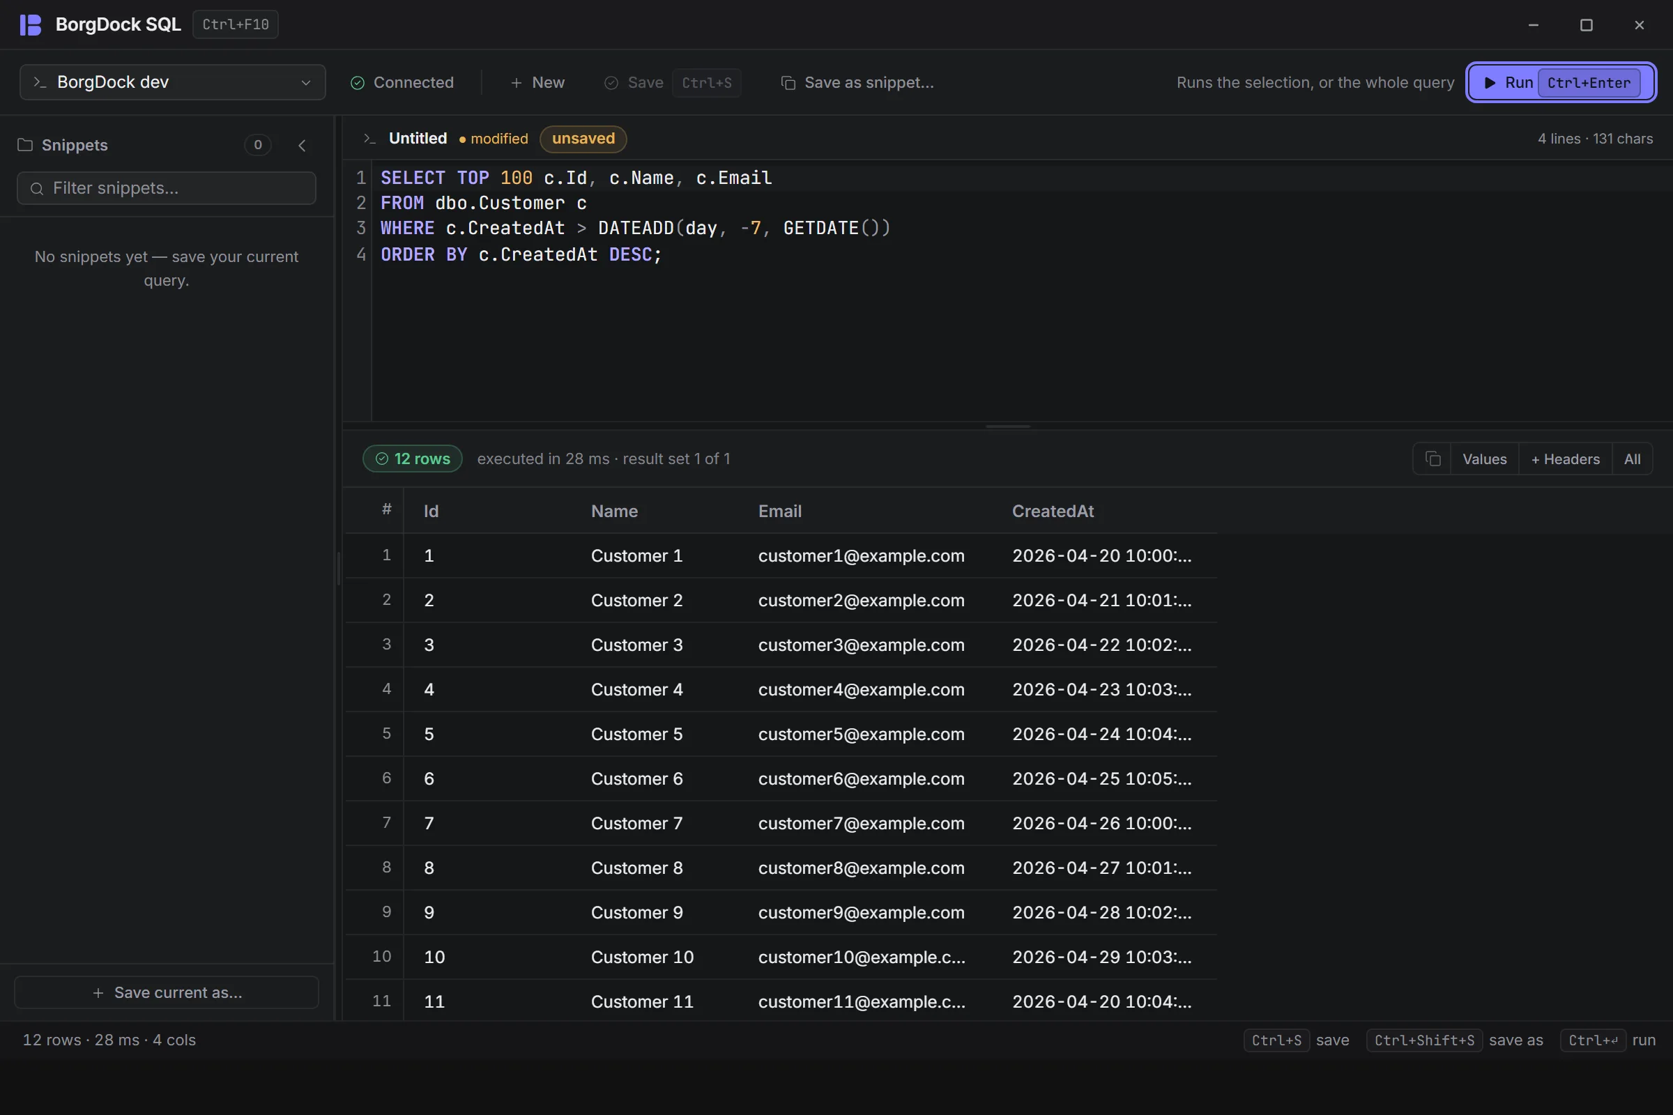Click the terminal icon in connection selector
The image size is (1673, 1115).
(40, 82)
